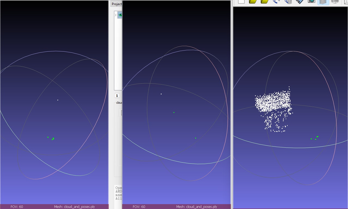Import a mesh with the second yellow folder icon
Viewport: 348px width, 209px height.
(264, 3)
